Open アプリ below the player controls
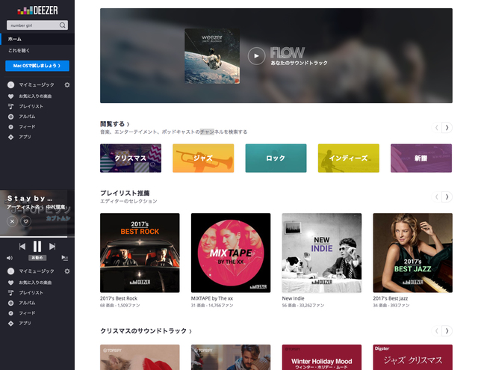478x370 pixels. coord(25,324)
